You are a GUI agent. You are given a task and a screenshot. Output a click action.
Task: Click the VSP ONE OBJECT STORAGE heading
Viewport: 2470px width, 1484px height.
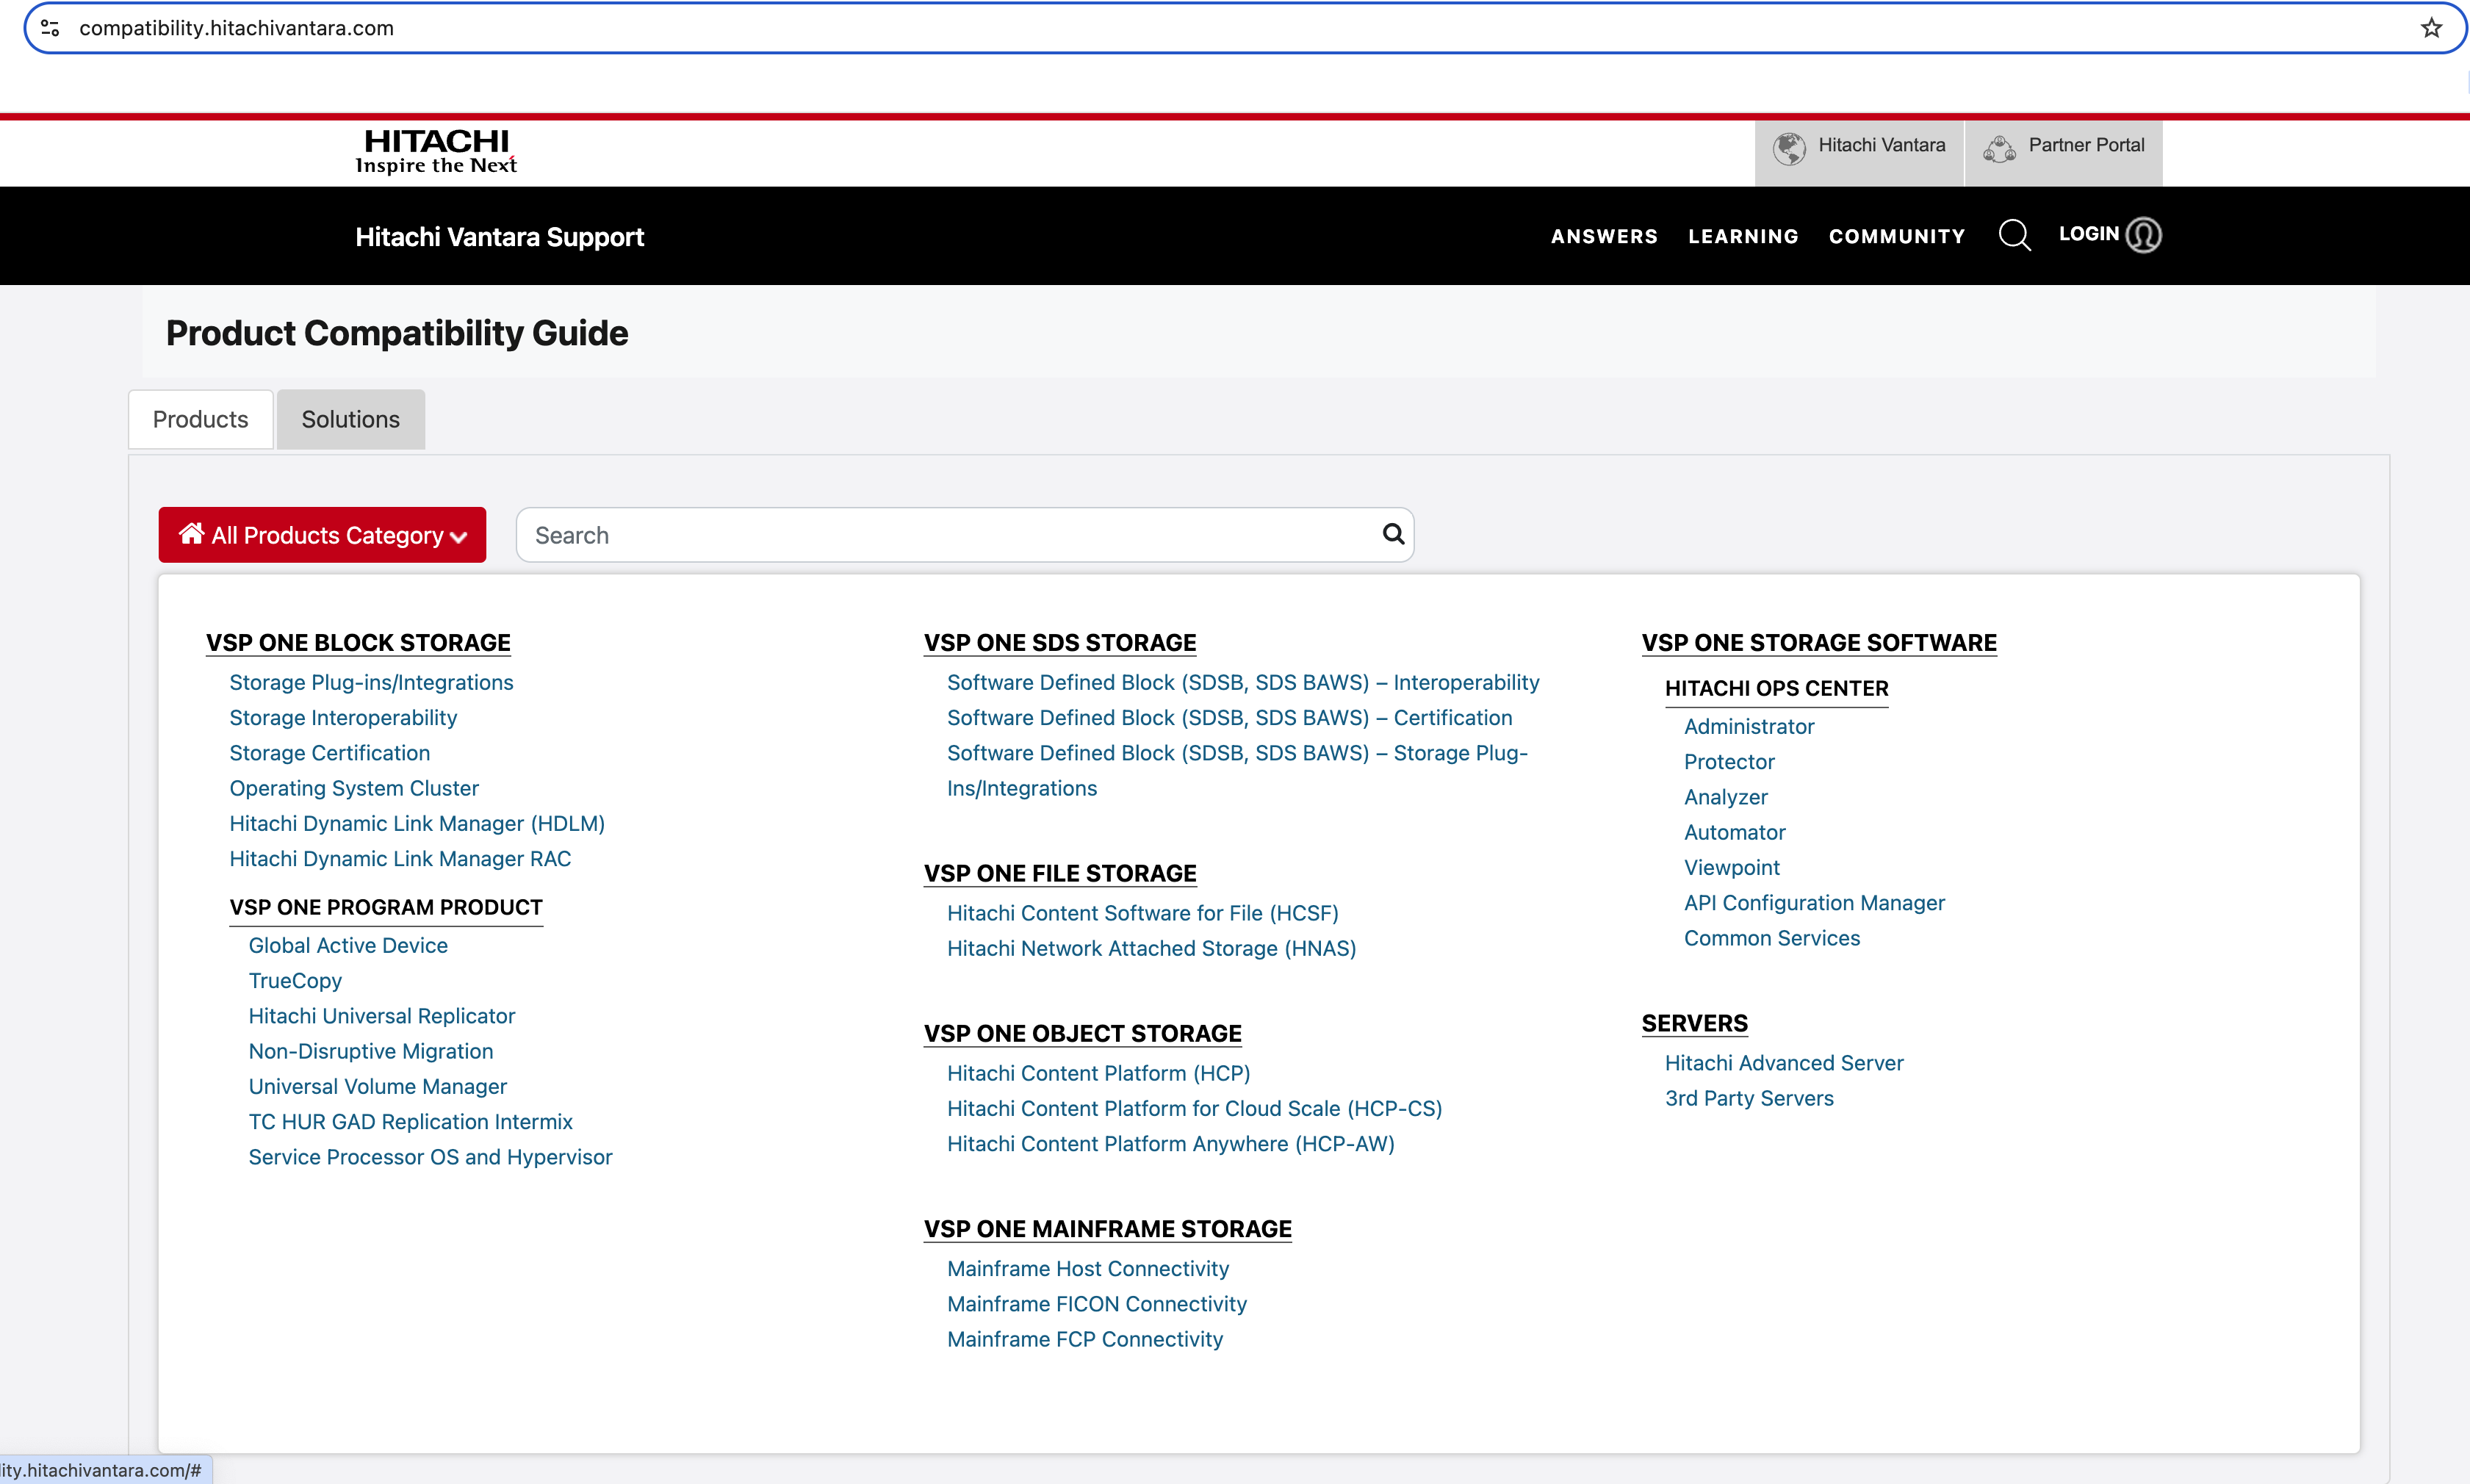tap(1082, 1034)
